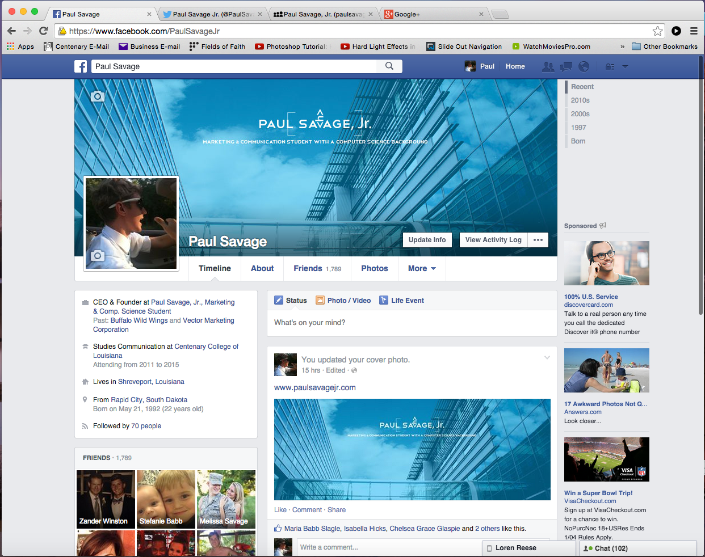Click the browser forward arrow
Screen dimensions: 705x557
coord(27,31)
